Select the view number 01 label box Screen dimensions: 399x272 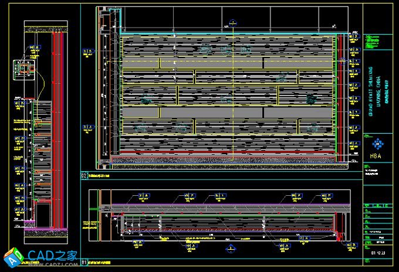pyautogui.click(x=84, y=263)
